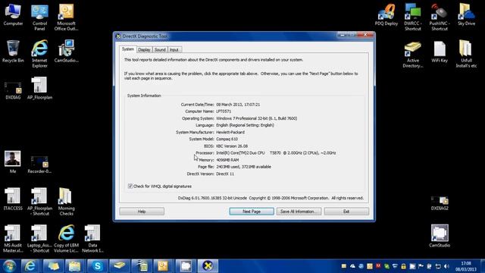Select the Laptop_Ass - Shortcut icon
Image resolution: width=485 pixels, height=273 pixels.
(39, 239)
